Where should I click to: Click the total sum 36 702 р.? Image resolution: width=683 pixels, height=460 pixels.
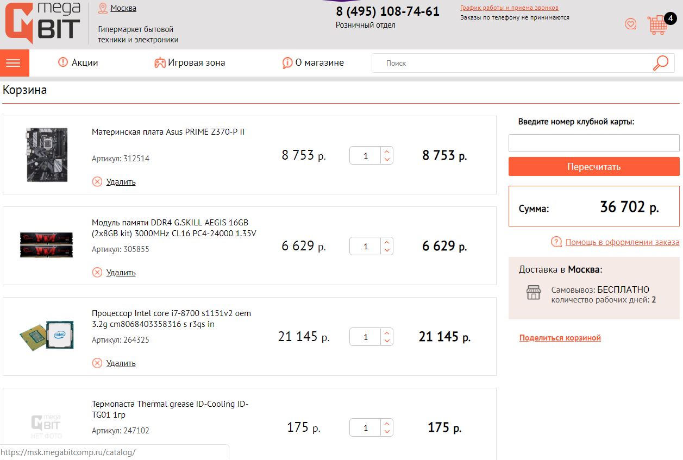point(629,207)
